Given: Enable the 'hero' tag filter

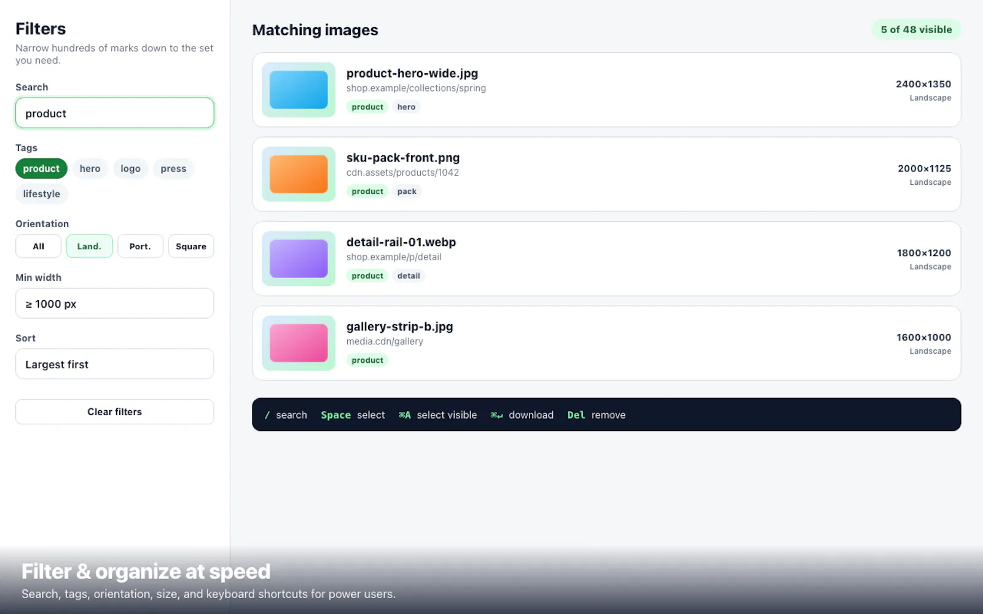Looking at the screenshot, I should (x=90, y=168).
